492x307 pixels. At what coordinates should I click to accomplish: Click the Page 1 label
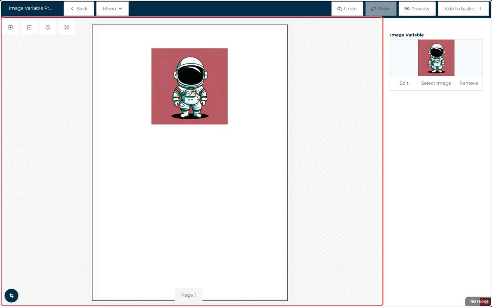click(x=189, y=295)
